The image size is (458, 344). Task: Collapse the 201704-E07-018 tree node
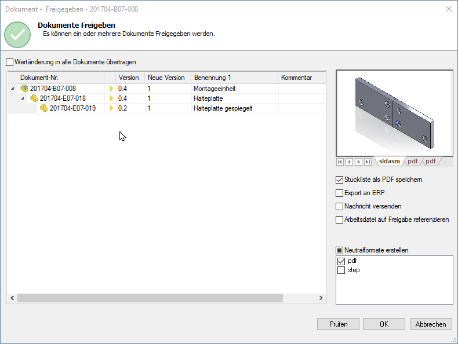tap(23, 98)
